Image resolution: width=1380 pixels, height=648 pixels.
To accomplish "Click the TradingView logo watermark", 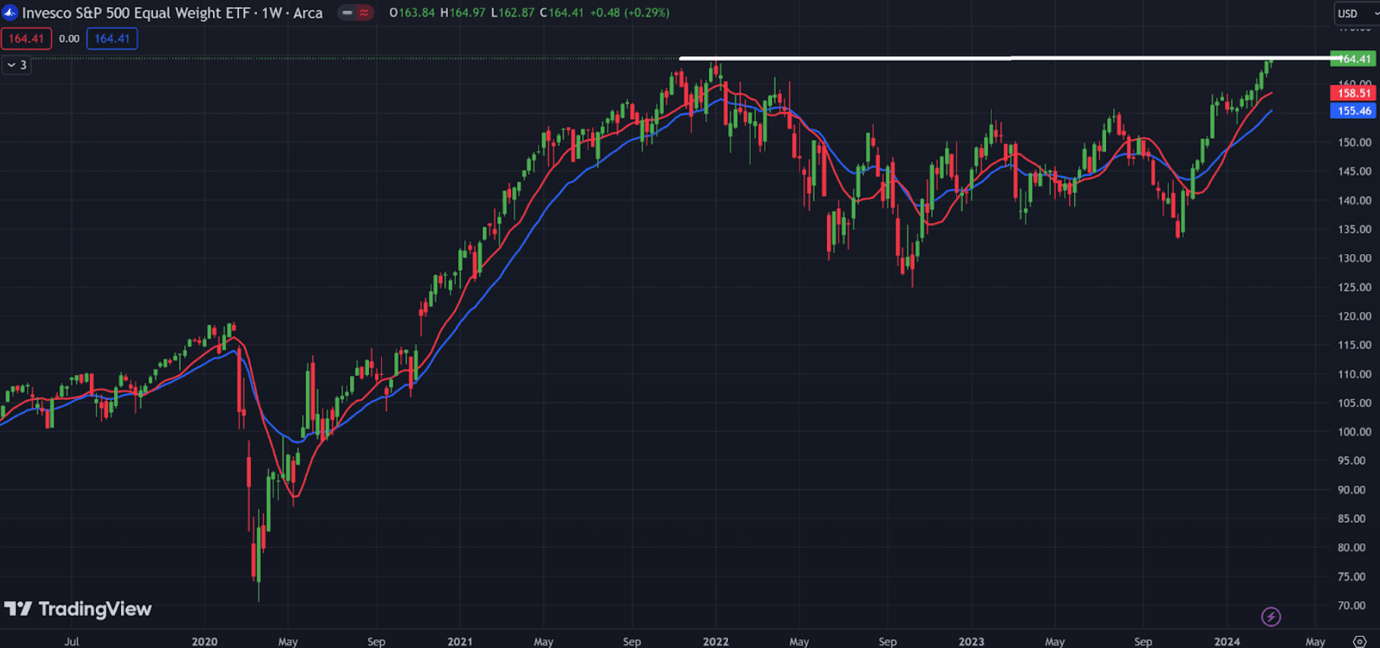I will pos(78,609).
